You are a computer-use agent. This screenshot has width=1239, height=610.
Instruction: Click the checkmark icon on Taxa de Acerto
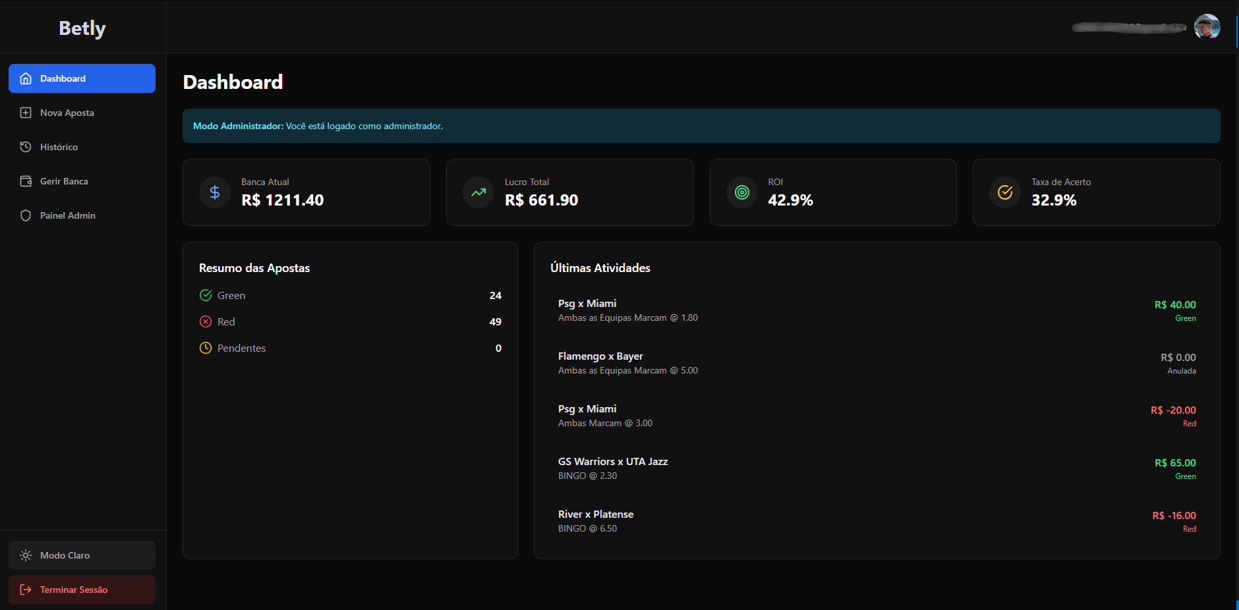1004,192
